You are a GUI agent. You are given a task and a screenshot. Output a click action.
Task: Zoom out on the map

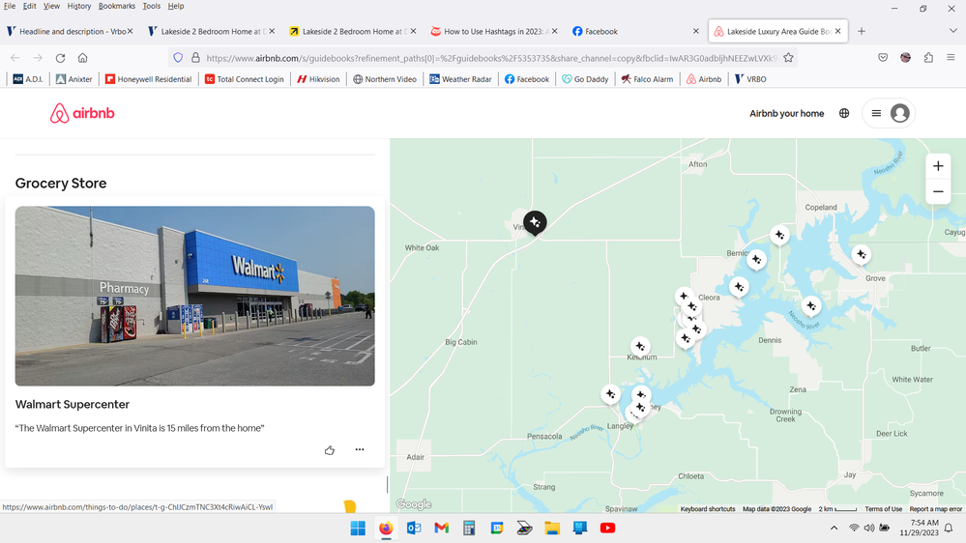tap(938, 192)
